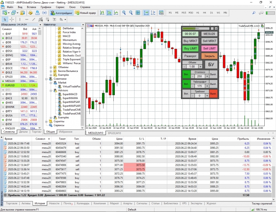Expand the Билла Вильямса folder
The width and height of the screenshot is (276, 212).
(x=51, y=71)
